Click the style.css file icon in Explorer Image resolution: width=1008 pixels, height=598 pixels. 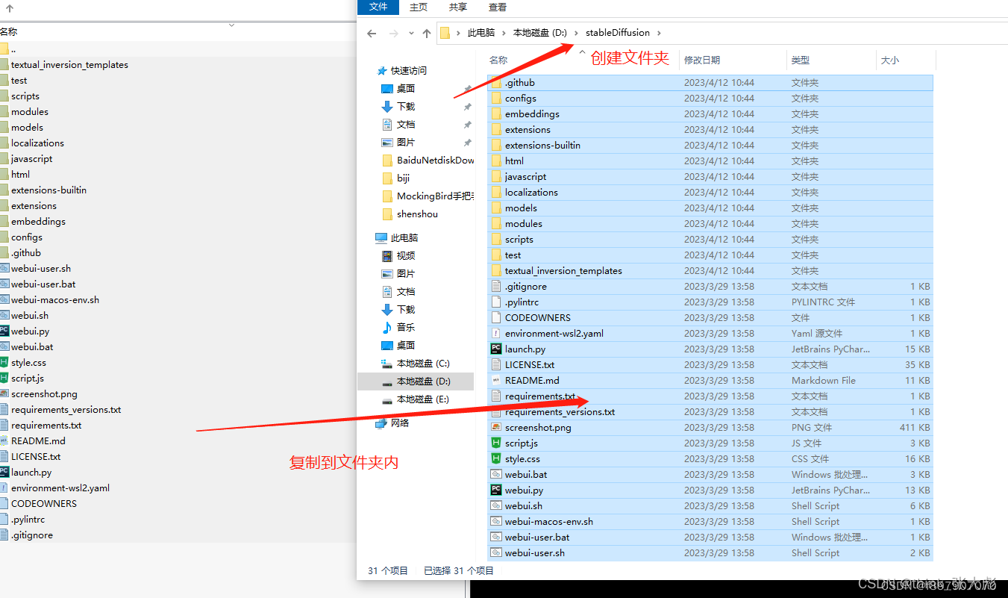pos(496,458)
